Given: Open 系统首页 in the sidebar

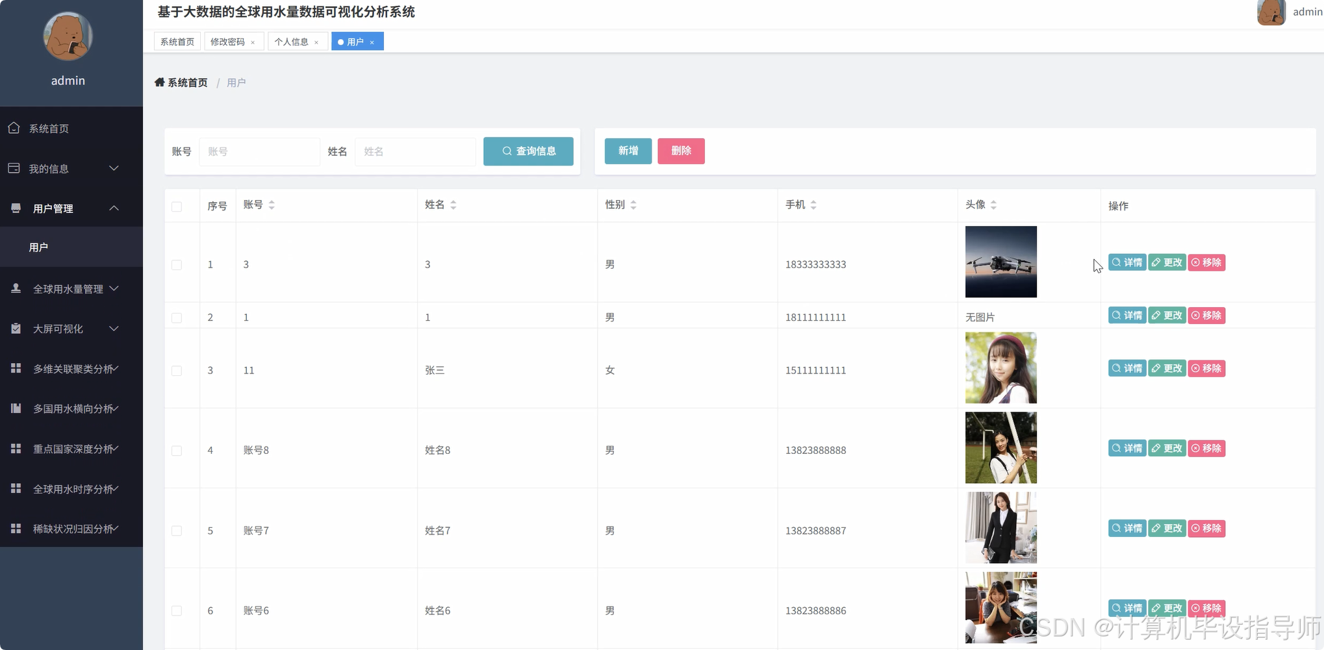Looking at the screenshot, I should pos(71,129).
